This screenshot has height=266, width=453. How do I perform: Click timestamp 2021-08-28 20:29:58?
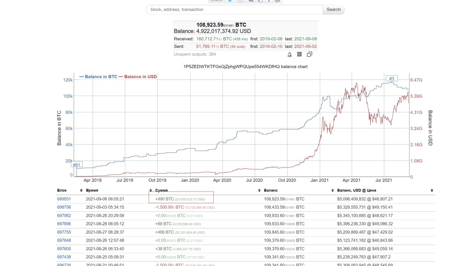click(105, 215)
